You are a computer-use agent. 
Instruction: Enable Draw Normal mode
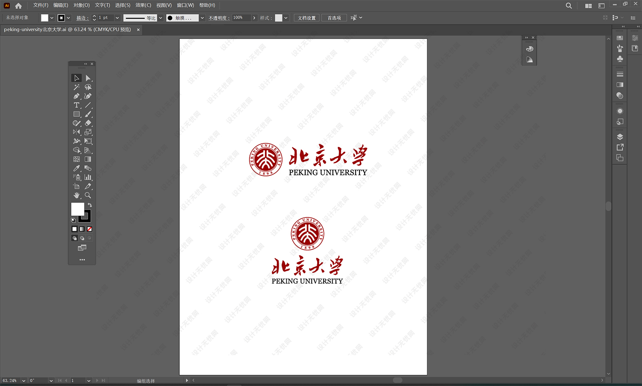[74, 238]
